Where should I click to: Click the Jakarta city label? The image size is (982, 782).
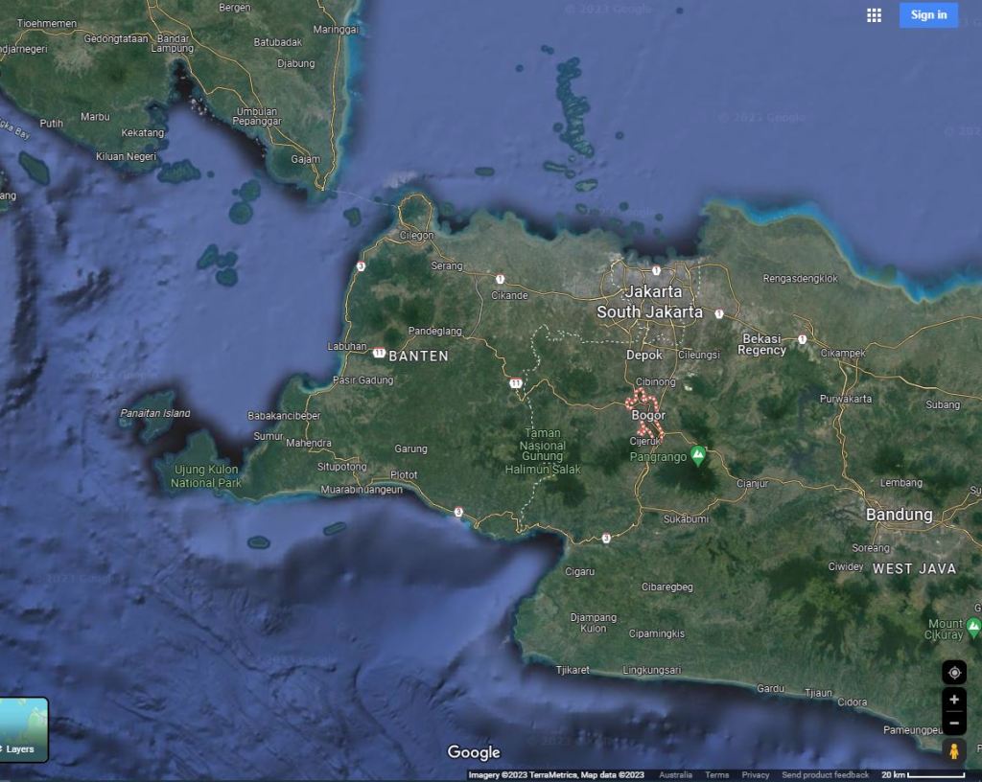653,291
